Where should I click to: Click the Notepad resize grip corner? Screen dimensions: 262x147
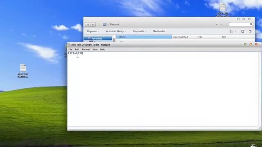tap(260, 128)
